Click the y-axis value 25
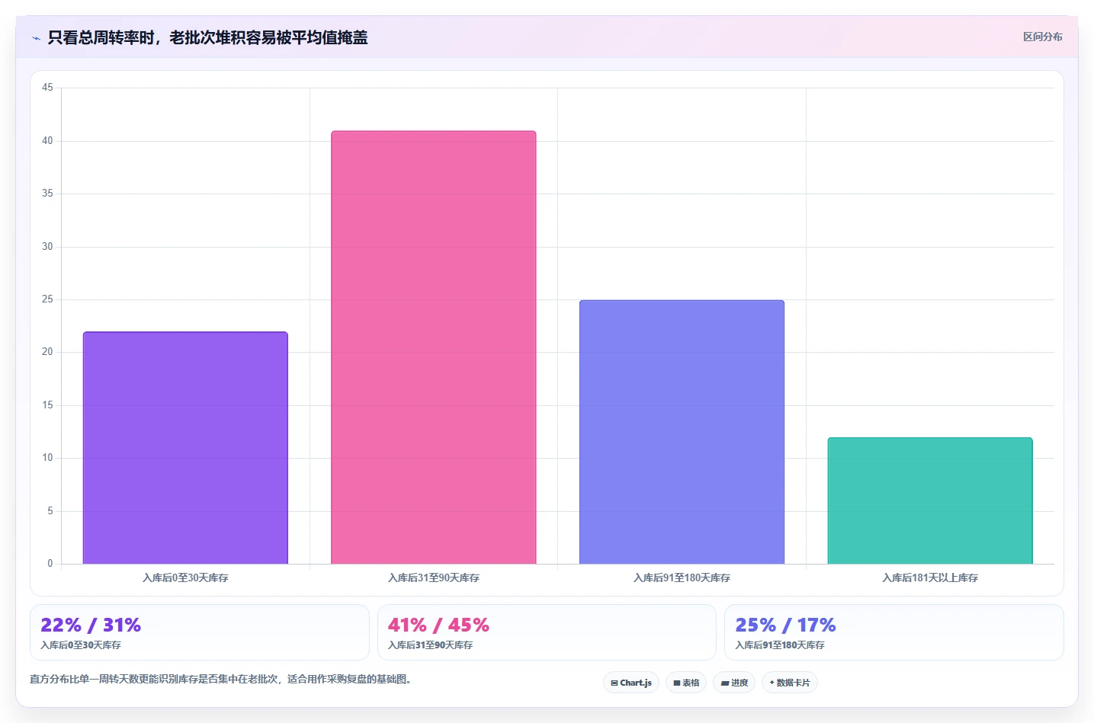The width and height of the screenshot is (1094, 723). (x=47, y=299)
